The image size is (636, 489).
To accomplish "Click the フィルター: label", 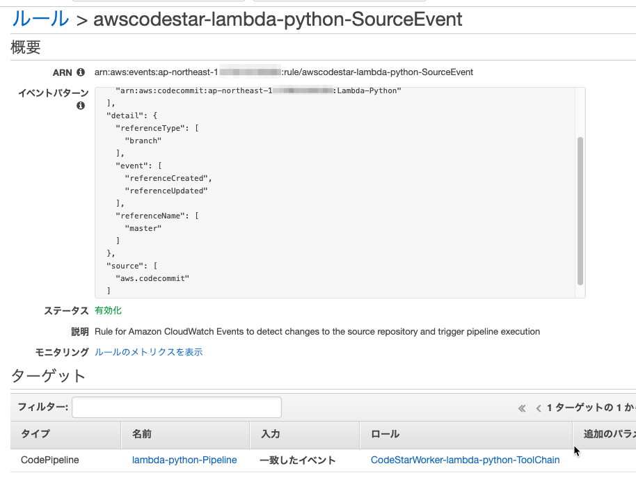I will coord(43,407).
